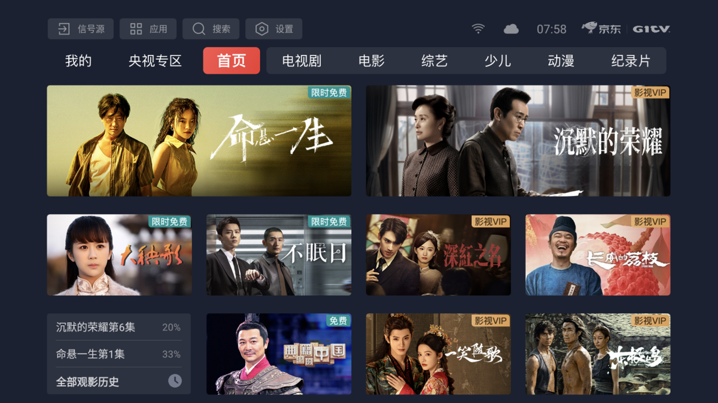Switch to the 央视专区 tab

155,61
